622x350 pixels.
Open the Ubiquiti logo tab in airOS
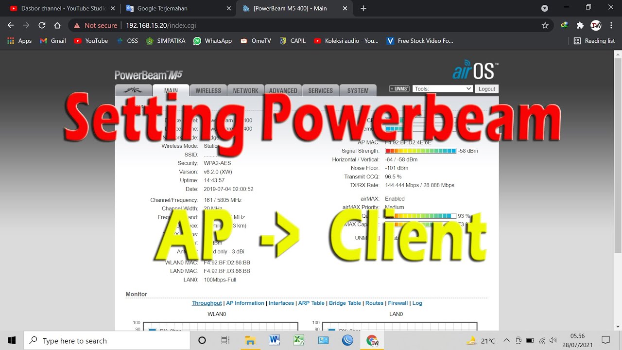click(x=133, y=90)
